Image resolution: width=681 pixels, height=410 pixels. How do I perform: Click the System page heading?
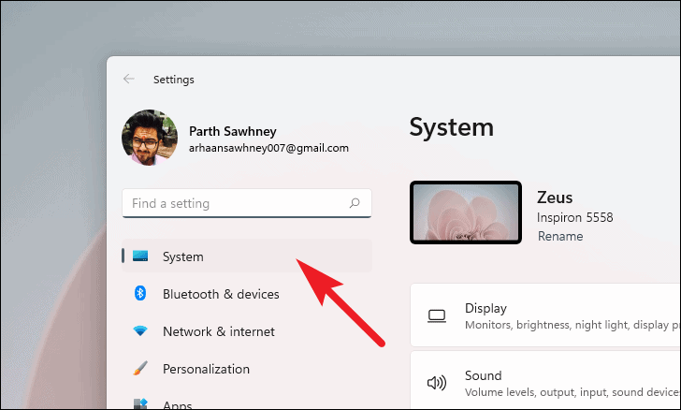(x=451, y=127)
